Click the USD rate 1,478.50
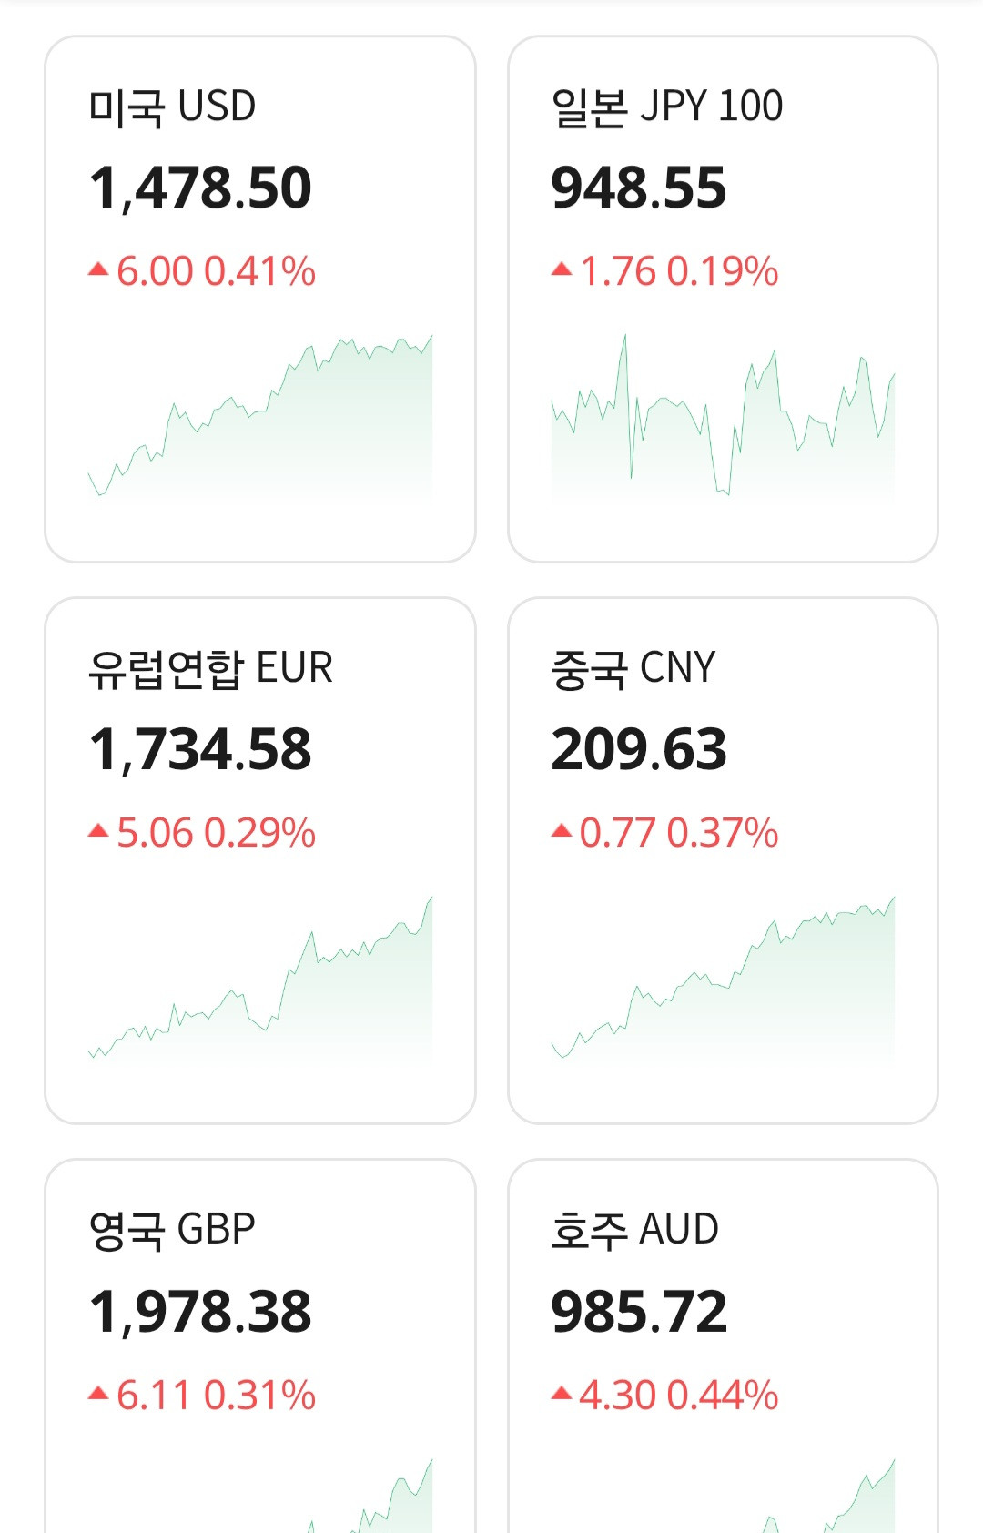The image size is (983, 1533). point(200,188)
